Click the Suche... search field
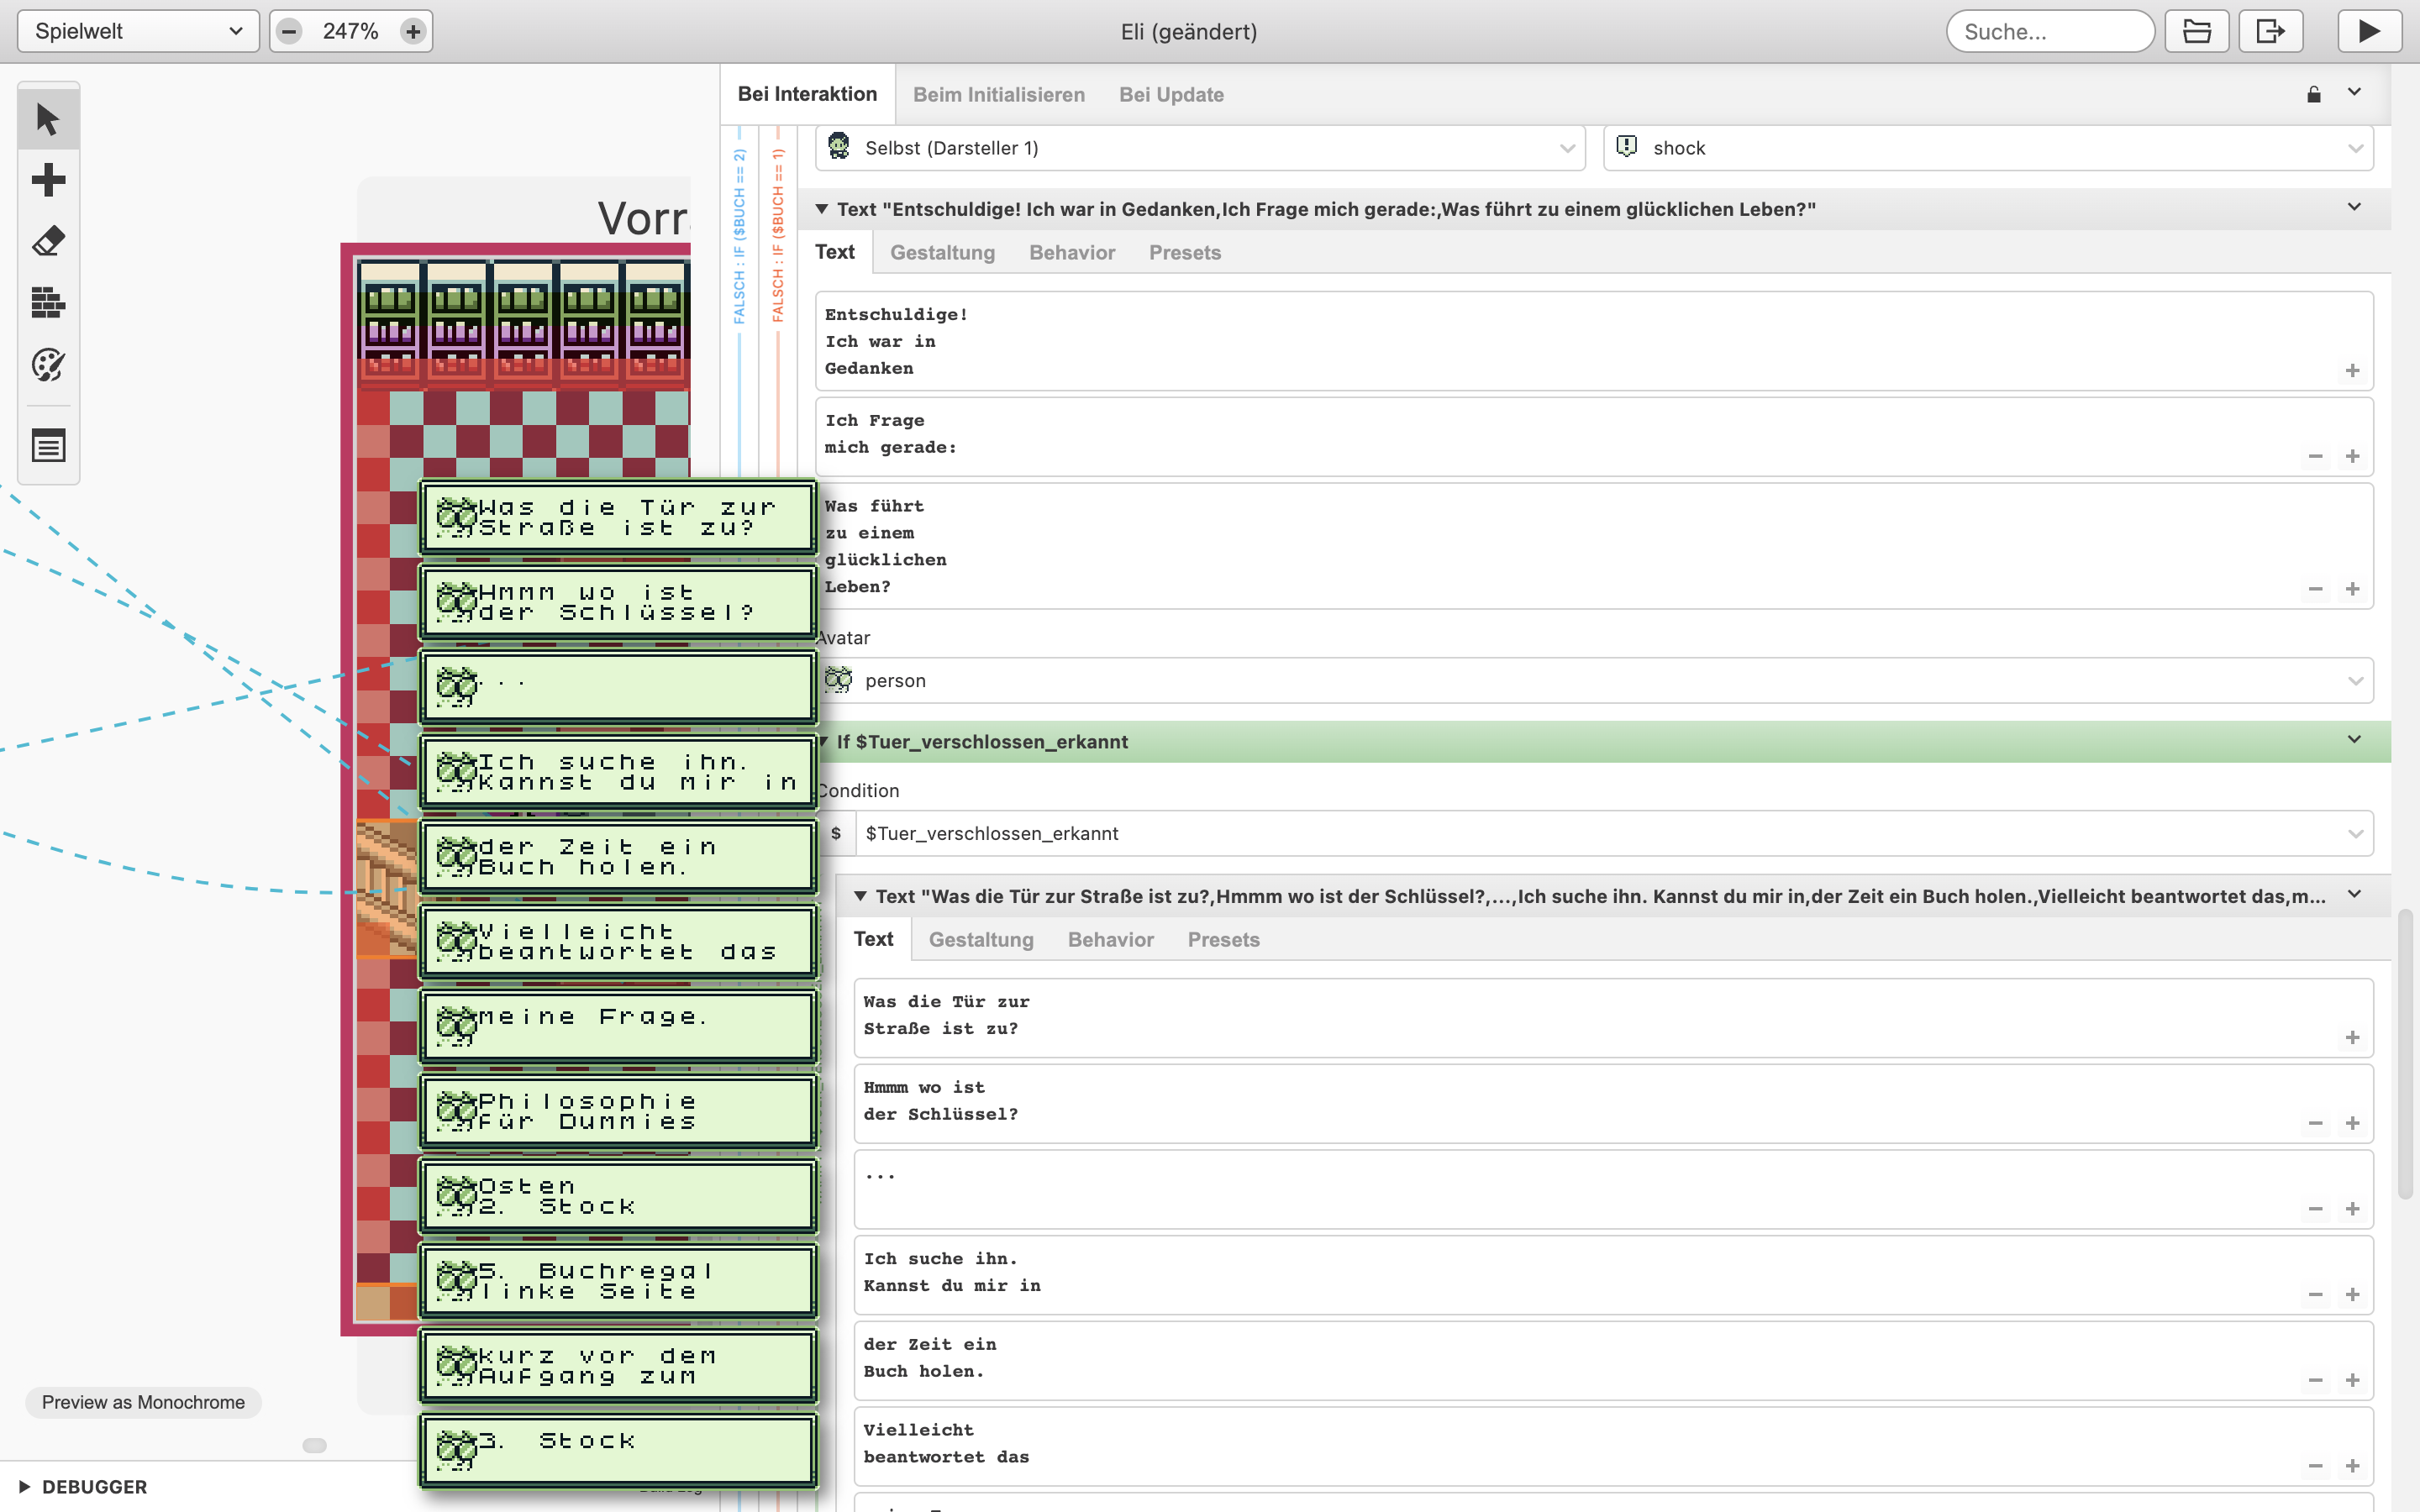The image size is (2420, 1512). 2050,31
